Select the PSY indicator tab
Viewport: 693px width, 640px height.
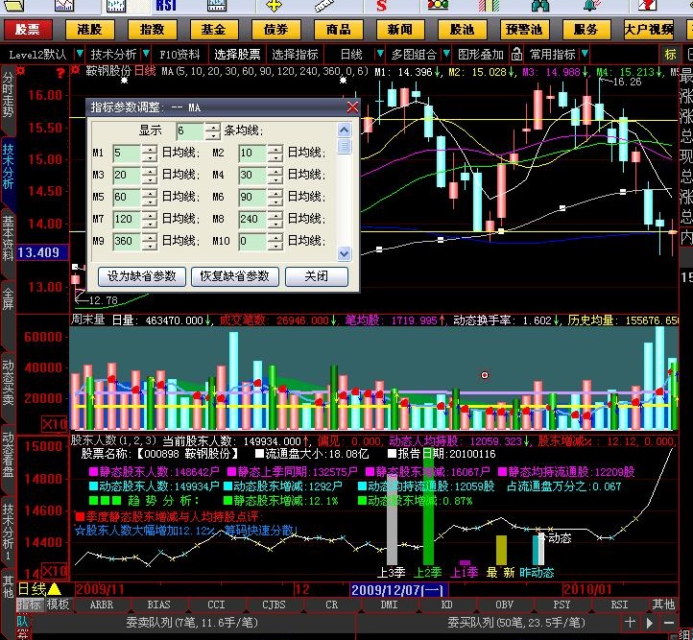tap(562, 604)
